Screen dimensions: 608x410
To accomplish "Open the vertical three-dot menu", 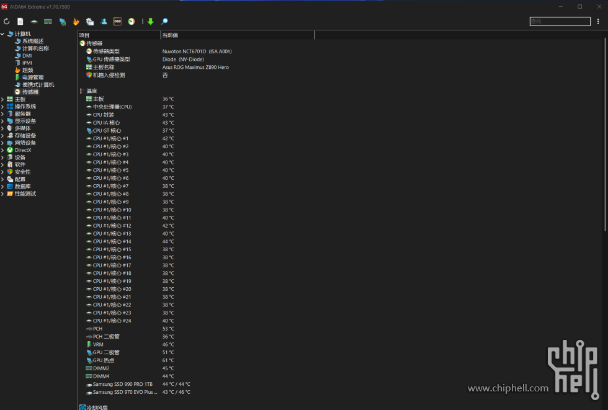I will click(x=598, y=21).
